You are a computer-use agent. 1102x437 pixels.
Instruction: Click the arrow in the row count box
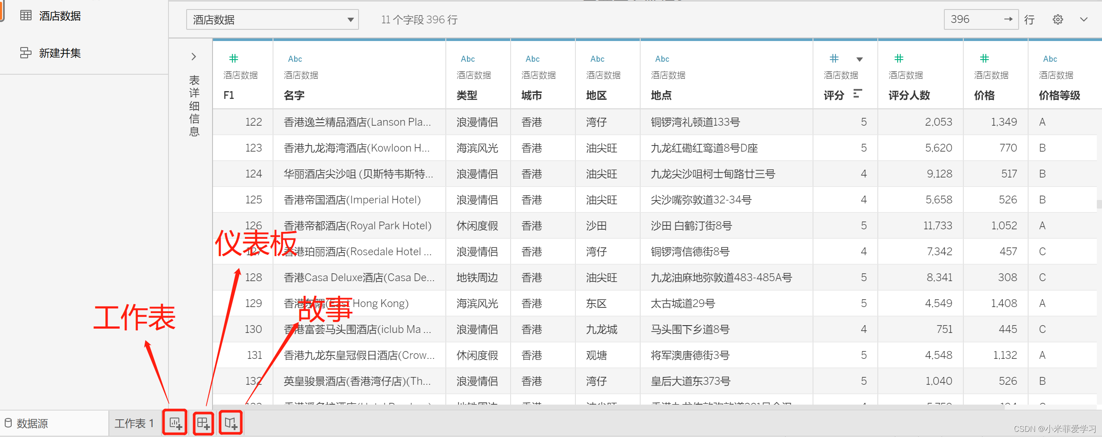tap(1008, 19)
